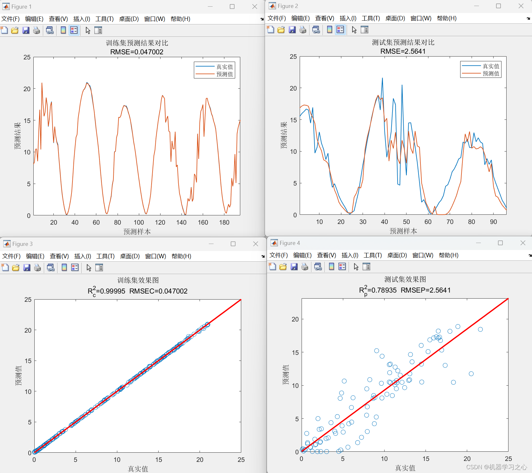
Task: Open 帮助(H) menu in Figure 4
Action: click(x=448, y=255)
